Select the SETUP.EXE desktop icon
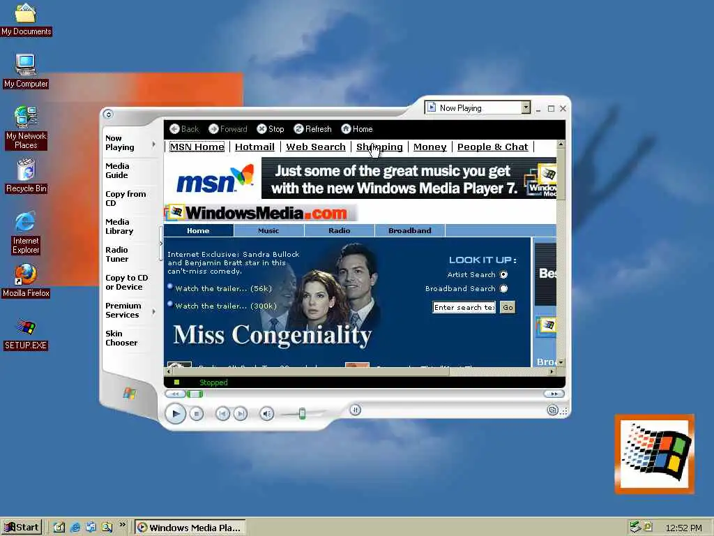The image size is (714, 536). click(26, 334)
